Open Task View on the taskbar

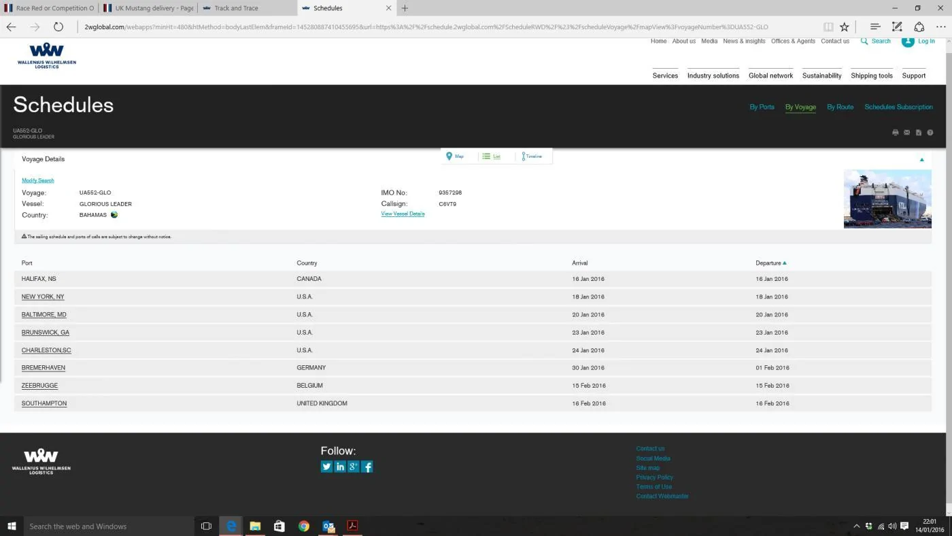207,526
